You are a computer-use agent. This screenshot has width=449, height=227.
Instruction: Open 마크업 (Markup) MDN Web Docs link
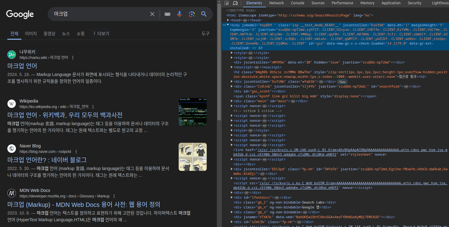pos(84,204)
